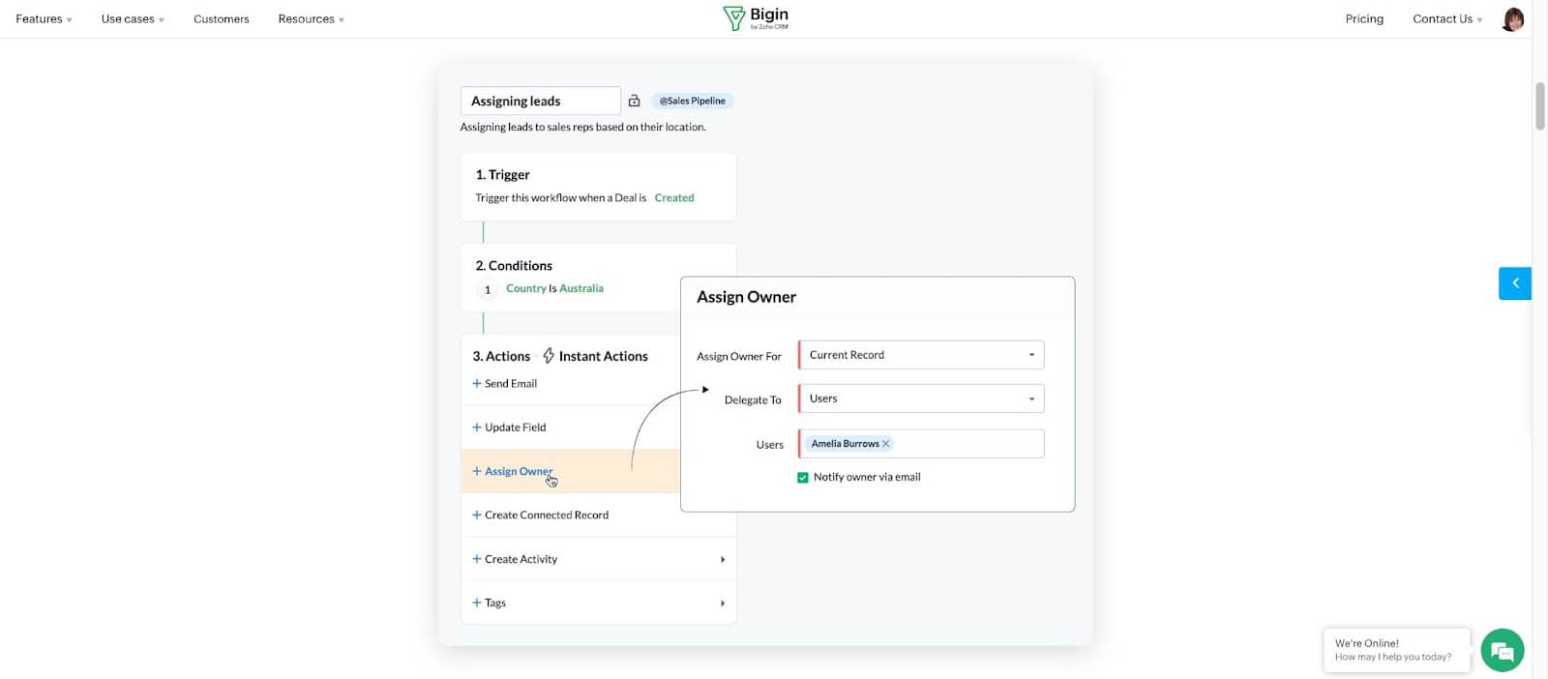The image size is (1548, 679).
Task: Click the lock icon beside the workflow name
Action: click(x=635, y=100)
